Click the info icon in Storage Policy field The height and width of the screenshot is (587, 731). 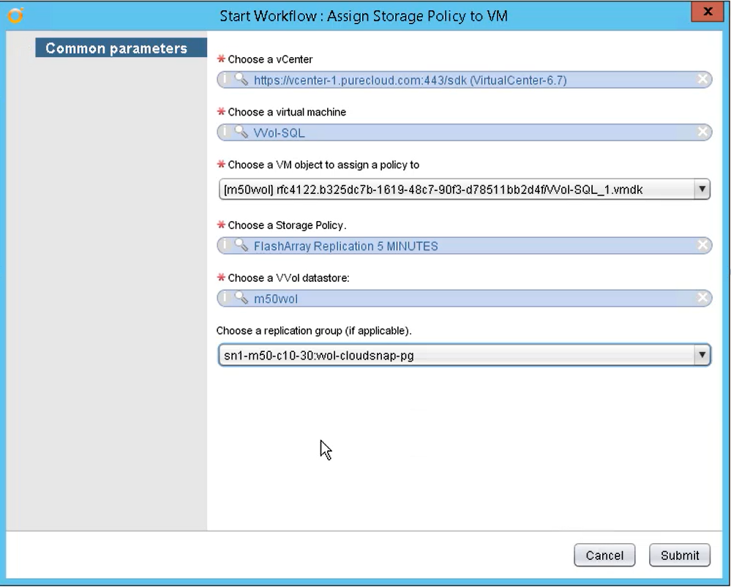pos(225,245)
